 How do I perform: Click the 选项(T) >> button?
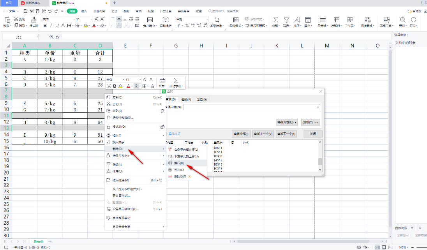[311, 122]
